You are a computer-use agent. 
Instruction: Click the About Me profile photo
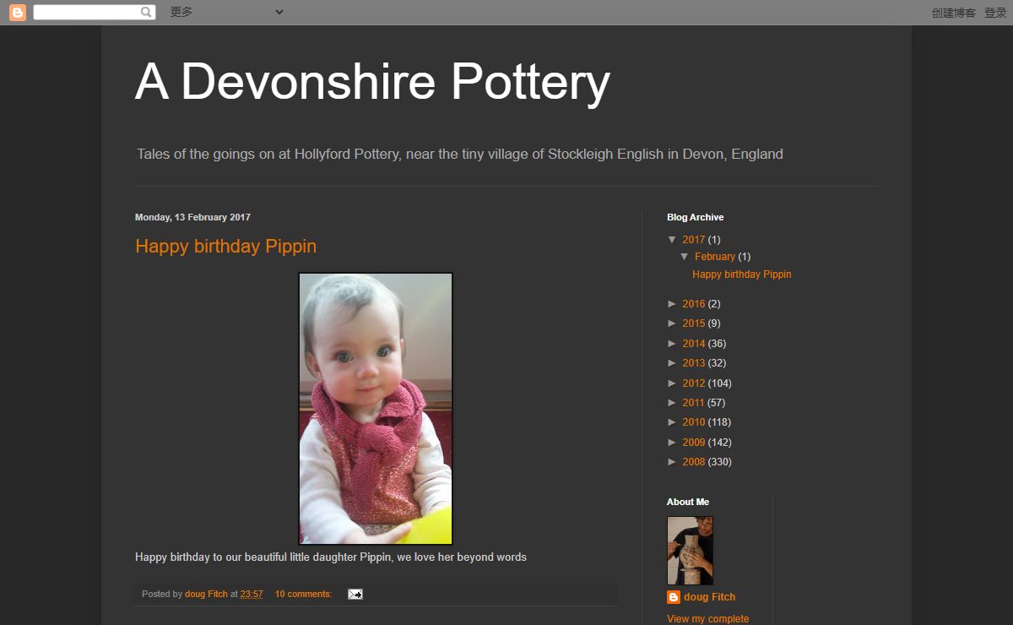690,551
